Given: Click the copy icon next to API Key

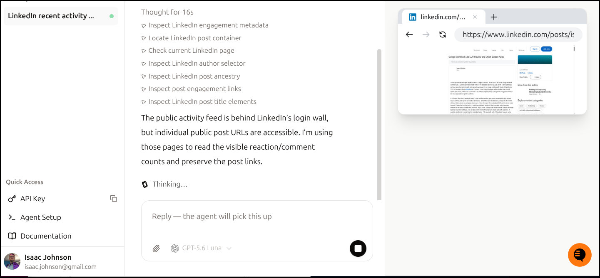Looking at the screenshot, I should pyautogui.click(x=113, y=199).
